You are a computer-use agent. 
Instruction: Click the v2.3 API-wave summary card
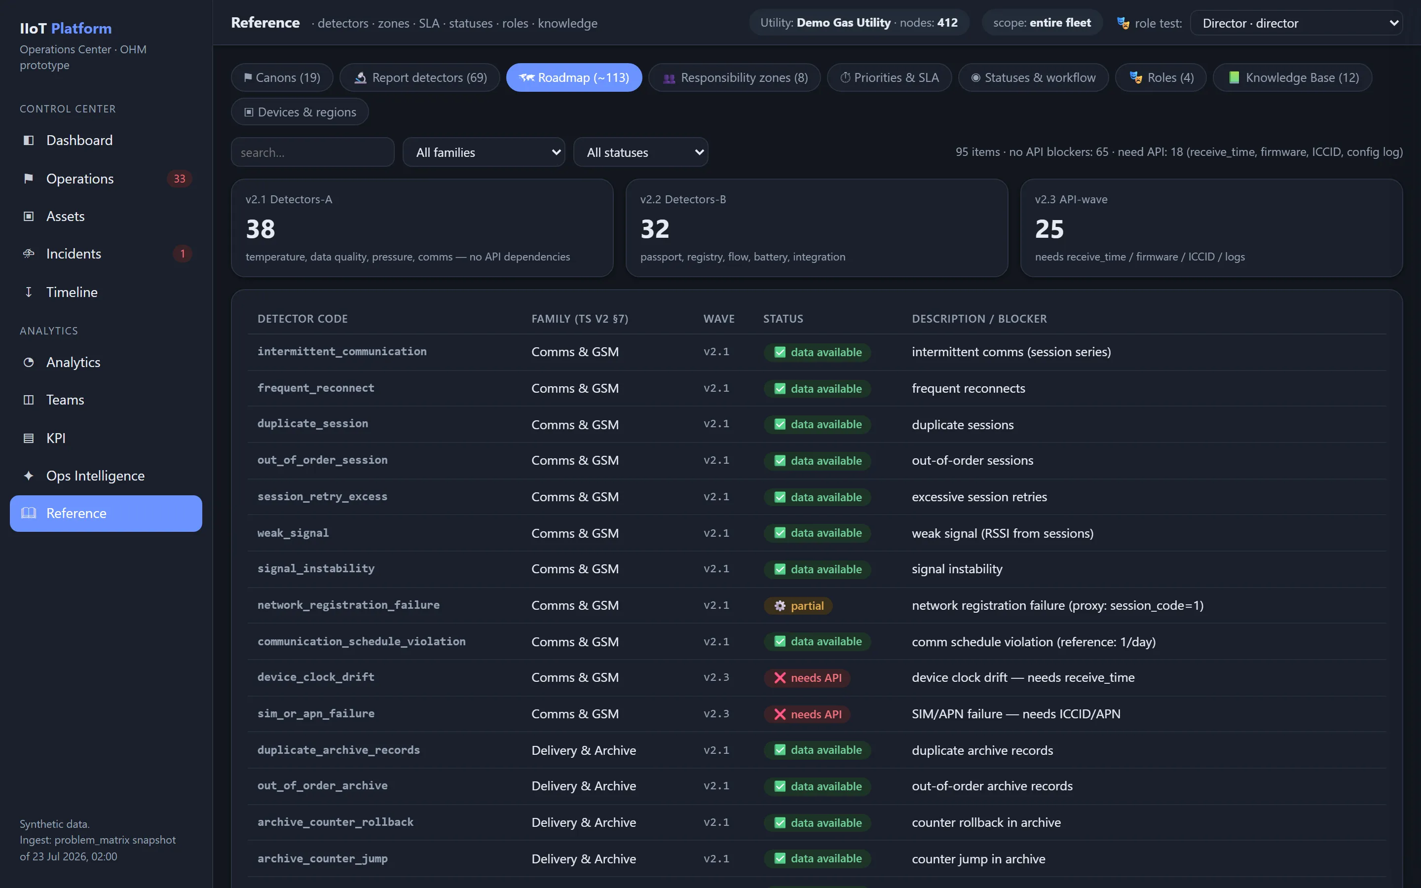point(1211,228)
